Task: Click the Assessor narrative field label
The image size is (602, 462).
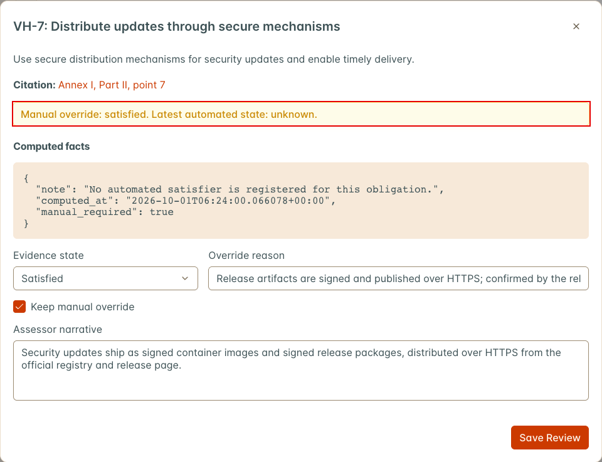Action: coord(58,329)
